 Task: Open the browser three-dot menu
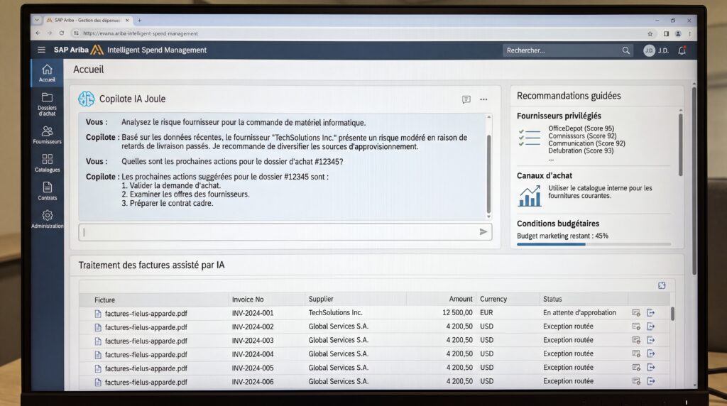pos(690,34)
